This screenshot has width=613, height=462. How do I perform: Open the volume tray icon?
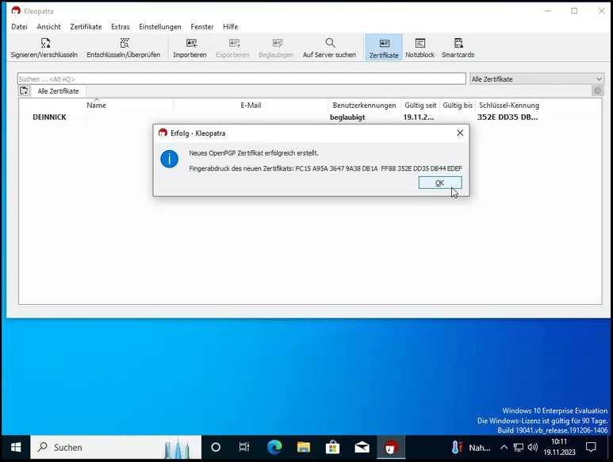[x=532, y=447]
